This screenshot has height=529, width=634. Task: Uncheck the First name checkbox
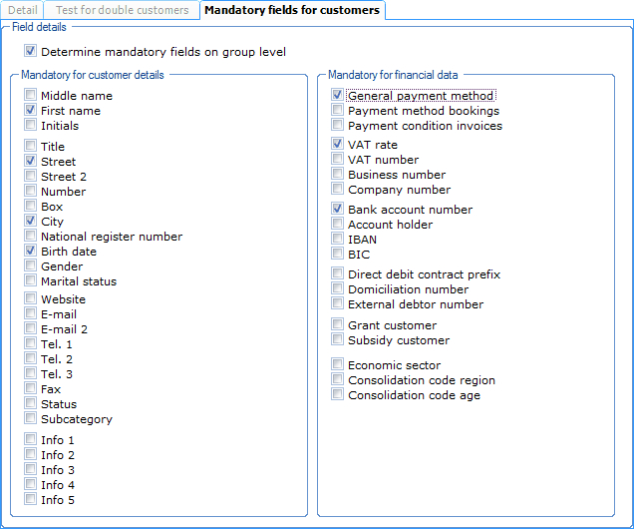click(x=31, y=111)
